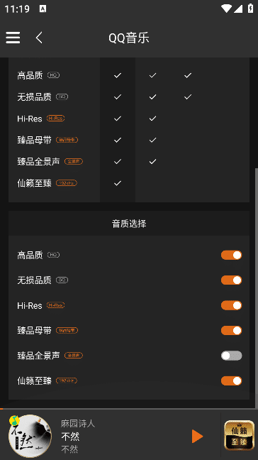Tap the gold 仙籁至臻 badge icon

[240, 435]
